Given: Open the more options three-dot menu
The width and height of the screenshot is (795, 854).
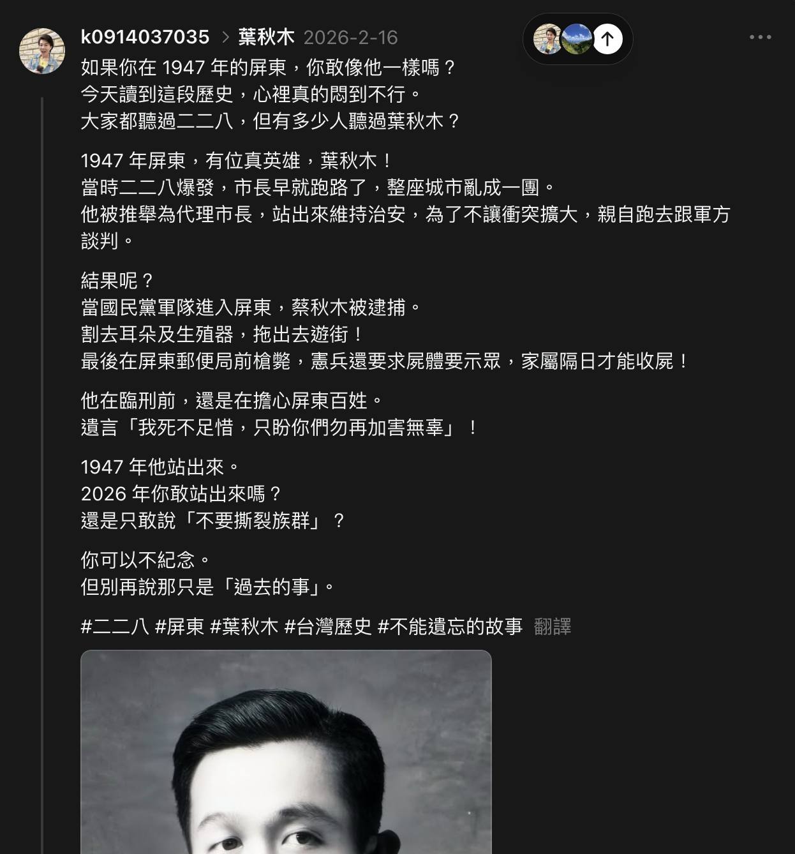Looking at the screenshot, I should [760, 38].
